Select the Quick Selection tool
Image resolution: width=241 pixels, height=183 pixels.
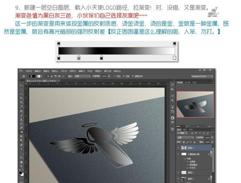pyautogui.click(x=21, y=98)
